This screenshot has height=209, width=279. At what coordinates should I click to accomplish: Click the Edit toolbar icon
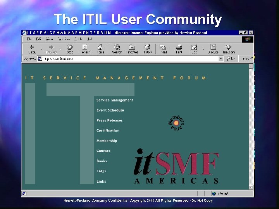(x=194, y=49)
